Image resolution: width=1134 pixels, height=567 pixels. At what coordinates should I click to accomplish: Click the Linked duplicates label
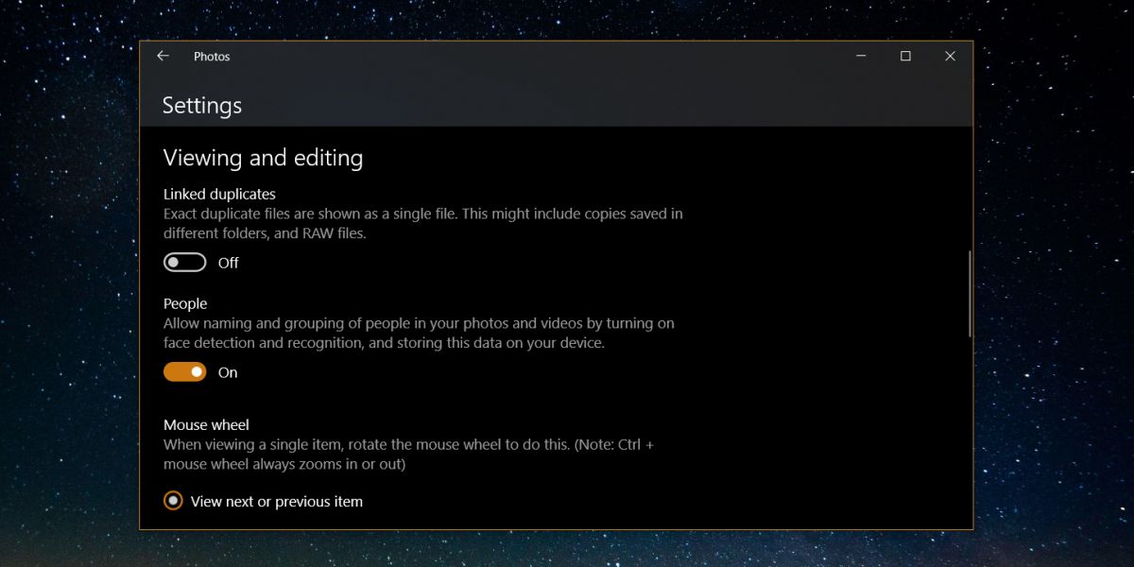219,194
